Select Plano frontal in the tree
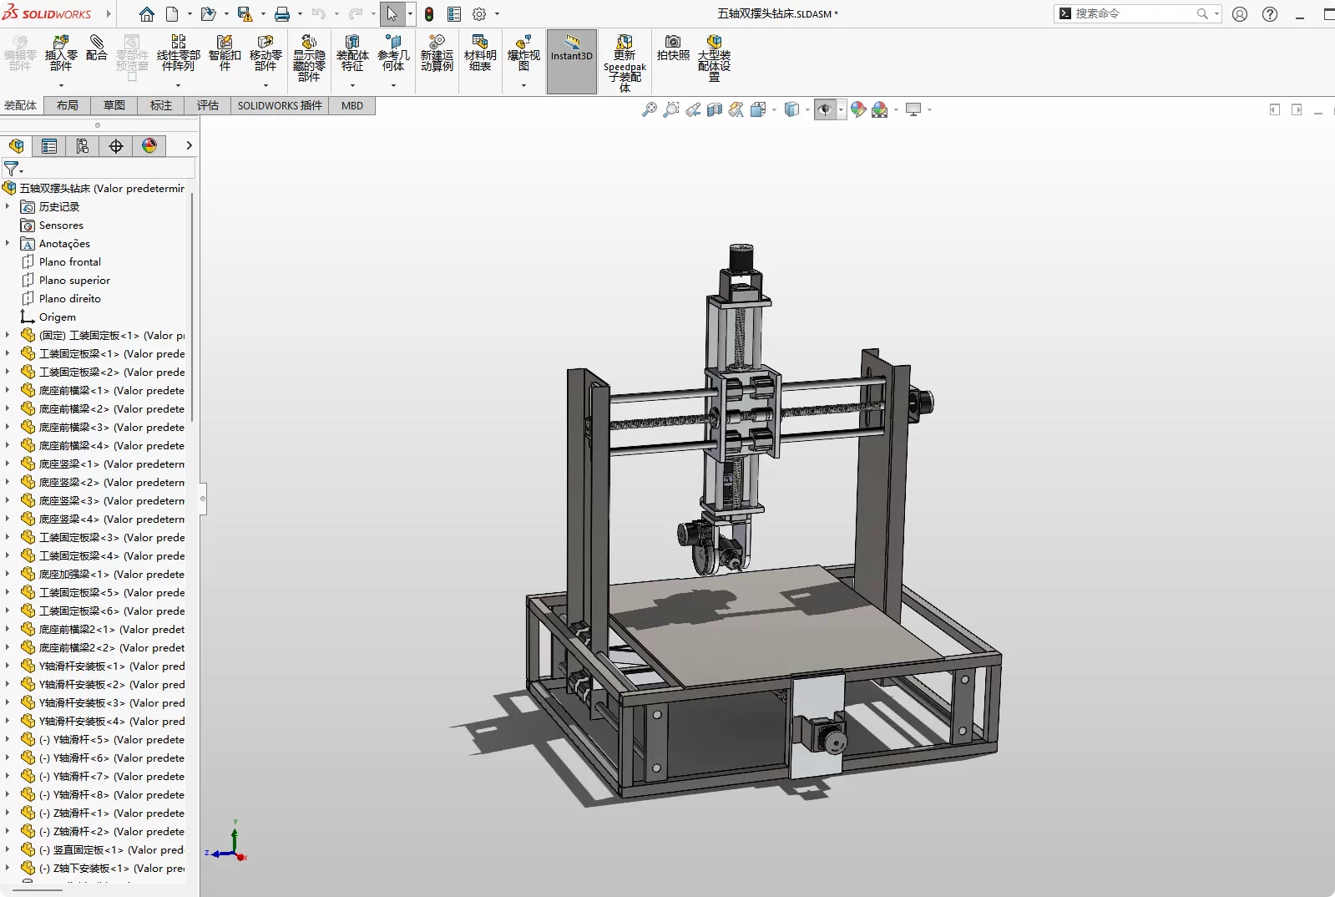 coord(70,261)
